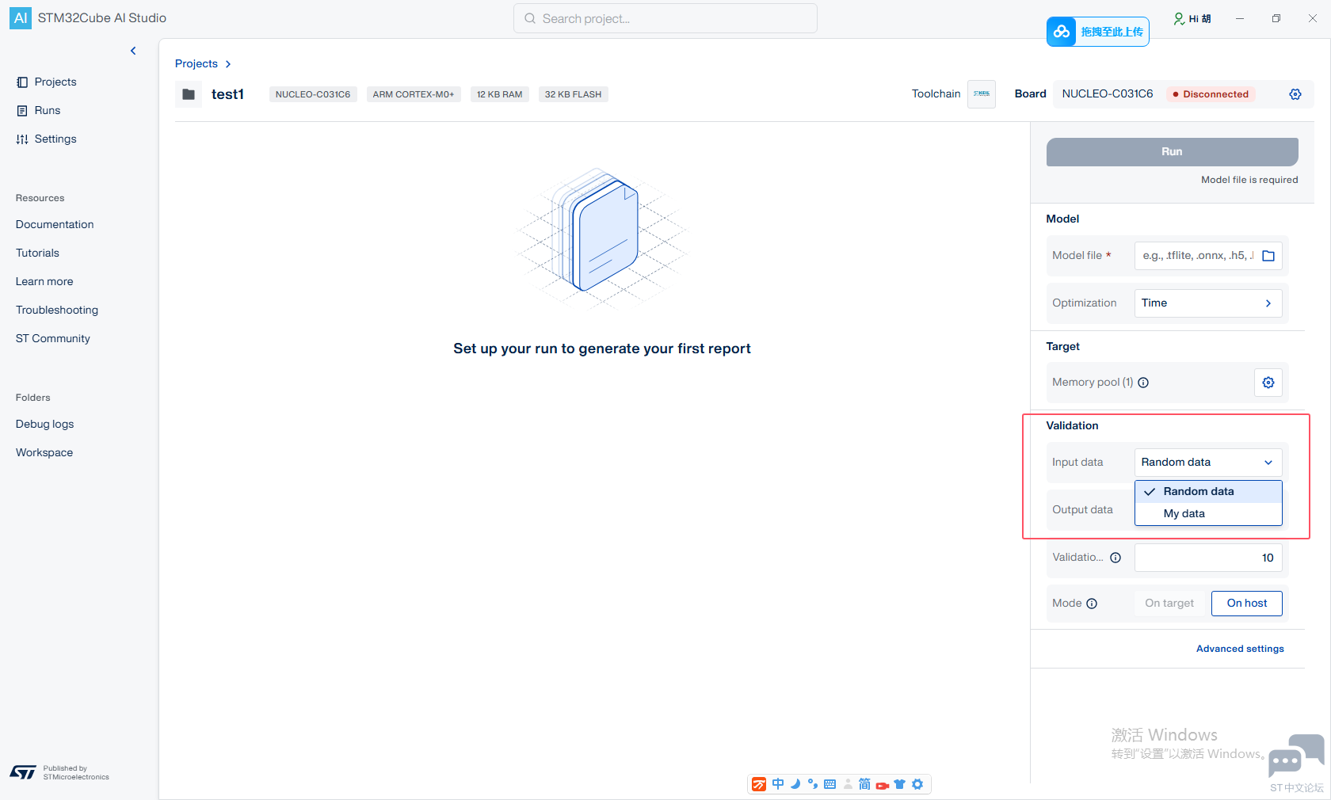Viewport: 1331px width, 800px height.
Task: Click the cloud upload button
Action: 1098,32
